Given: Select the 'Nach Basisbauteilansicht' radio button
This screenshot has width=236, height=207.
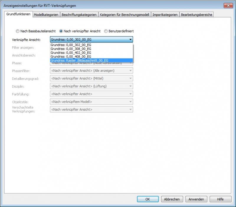Looking at the screenshot, I should pyautogui.click(x=18, y=31).
